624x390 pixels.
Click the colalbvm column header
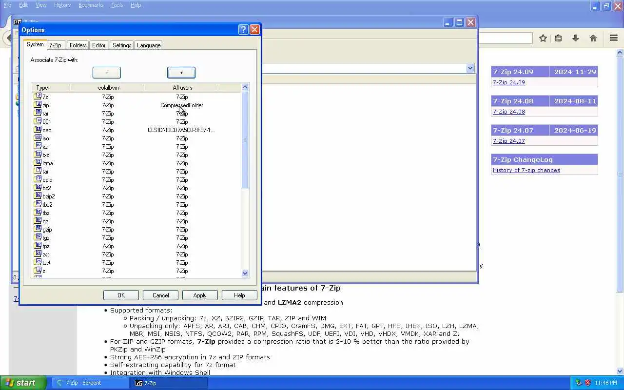point(107,88)
